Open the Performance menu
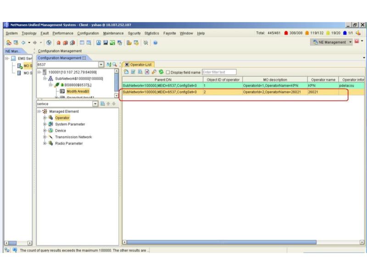This screenshot has height=275, width=367. (63, 33)
